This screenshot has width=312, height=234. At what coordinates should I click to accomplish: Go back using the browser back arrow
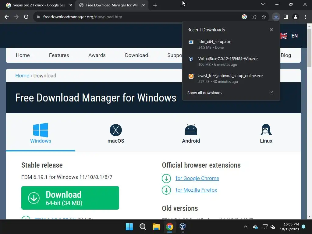(x=7, y=17)
